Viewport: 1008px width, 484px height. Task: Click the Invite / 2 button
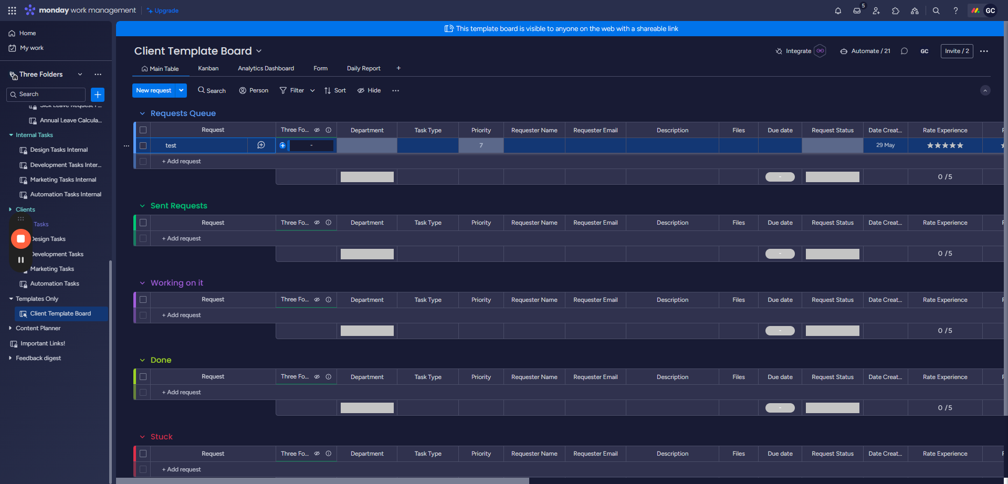coord(957,51)
